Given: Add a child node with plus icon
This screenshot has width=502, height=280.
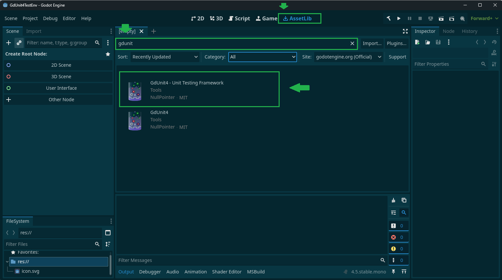Looking at the screenshot, I should [9, 43].
